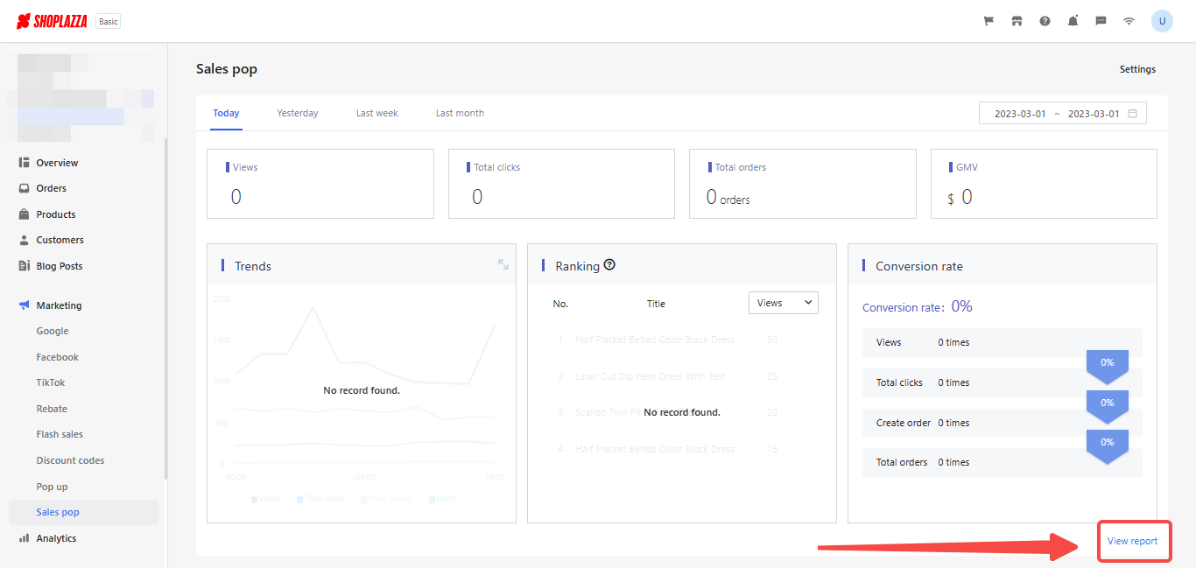Open the chat message icon

(1101, 21)
